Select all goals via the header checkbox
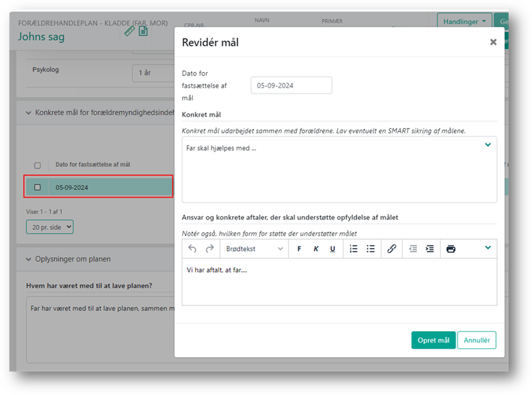The image size is (532, 395). [38, 165]
